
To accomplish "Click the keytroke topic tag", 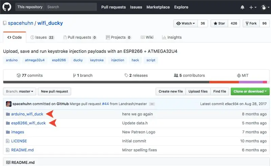I will tap(97, 60).
